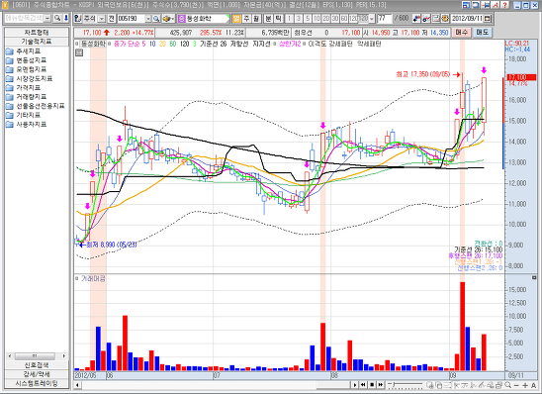542x394 pixels.
Task: Click small list icon at chart top-left
Action: tap(79, 52)
